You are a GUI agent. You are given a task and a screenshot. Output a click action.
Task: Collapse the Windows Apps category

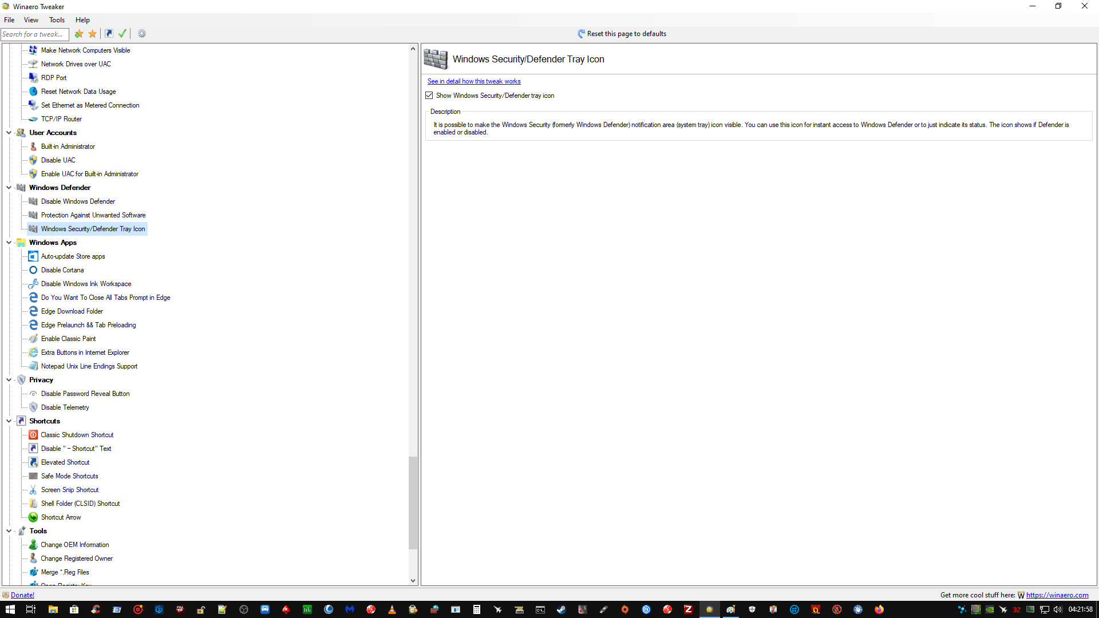9,243
